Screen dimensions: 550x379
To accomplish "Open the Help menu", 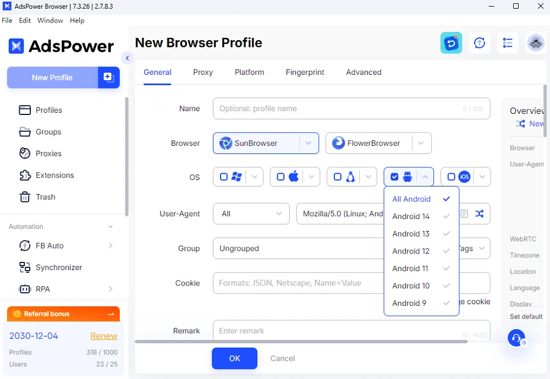I will (77, 20).
